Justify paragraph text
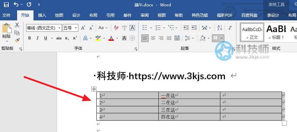Screen dimensions: 297x132 pos(169,38)
